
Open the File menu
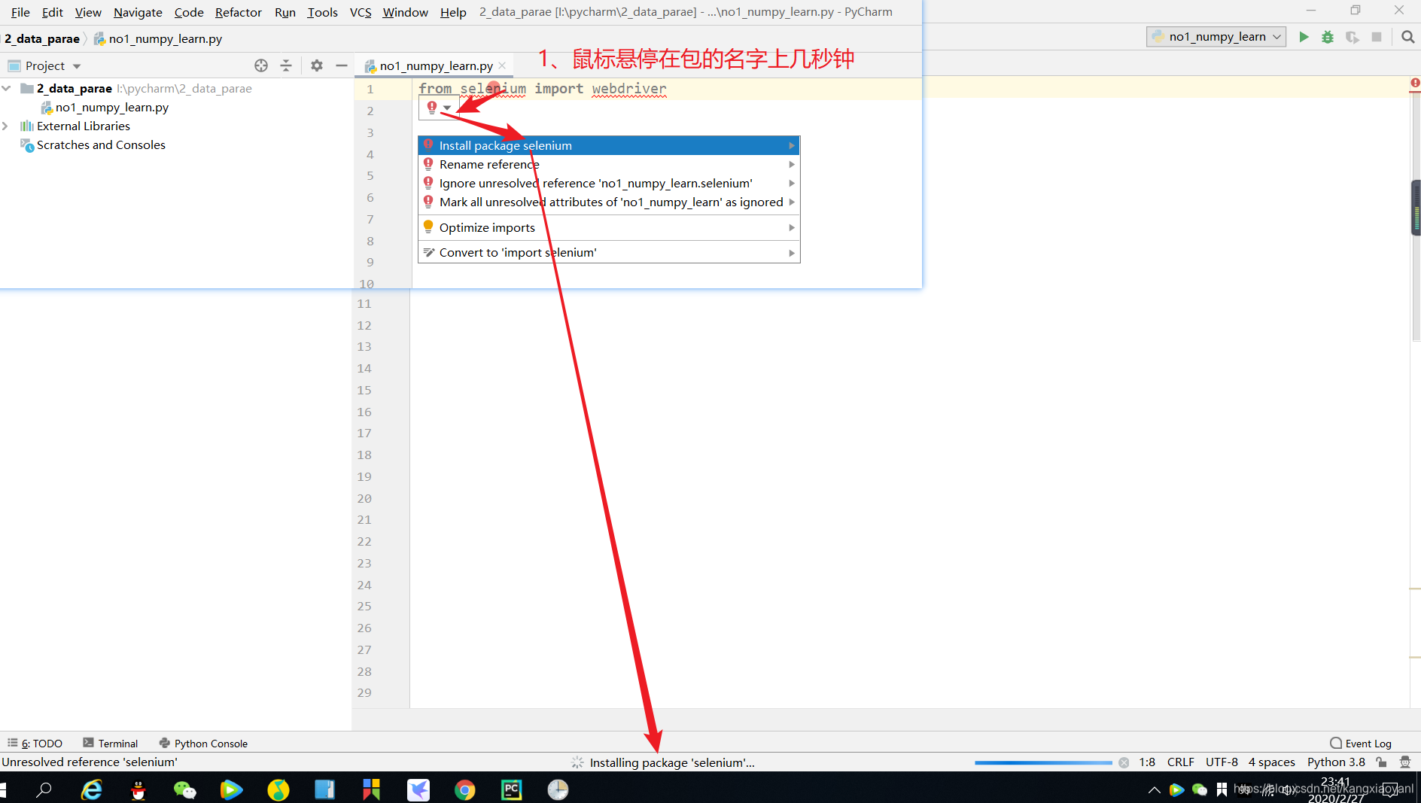tap(20, 12)
